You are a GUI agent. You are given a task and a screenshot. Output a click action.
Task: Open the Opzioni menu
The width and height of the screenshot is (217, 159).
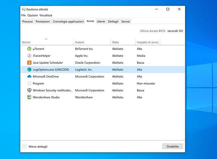pyautogui.click(x=32, y=15)
